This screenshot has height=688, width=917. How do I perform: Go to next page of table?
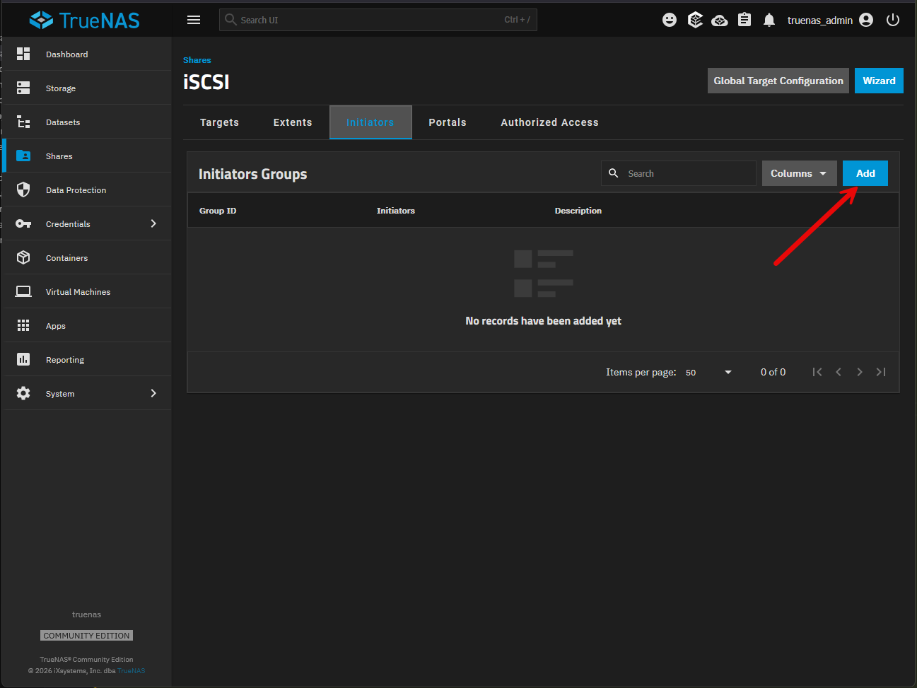(860, 372)
